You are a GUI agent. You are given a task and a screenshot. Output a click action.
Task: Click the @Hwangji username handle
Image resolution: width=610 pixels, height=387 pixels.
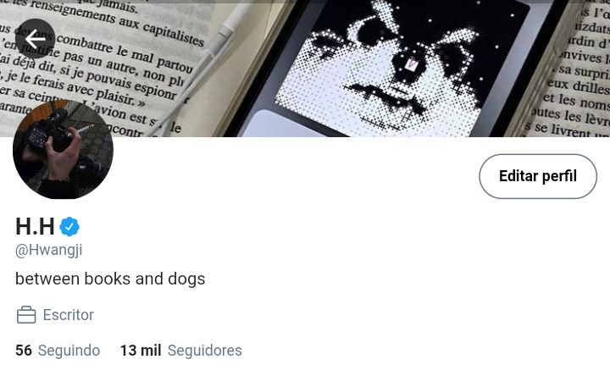tap(48, 250)
